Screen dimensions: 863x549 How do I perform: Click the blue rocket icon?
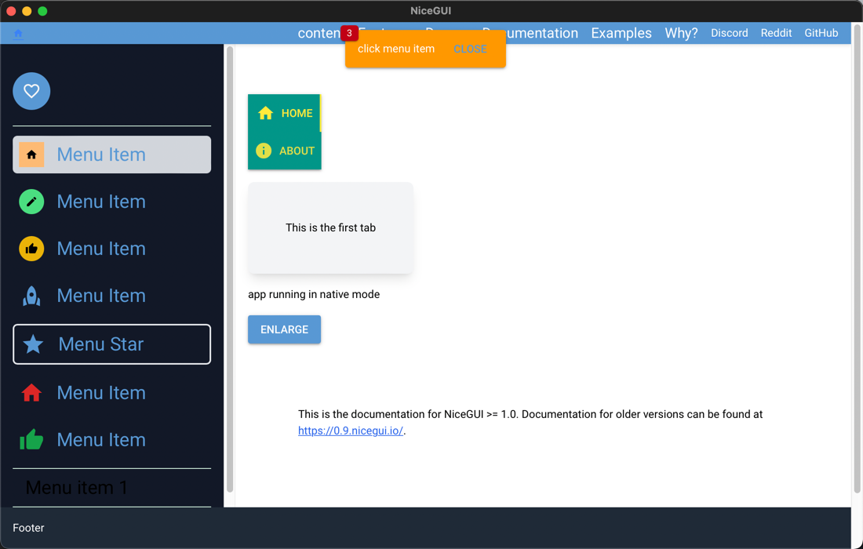(x=31, y=296)
